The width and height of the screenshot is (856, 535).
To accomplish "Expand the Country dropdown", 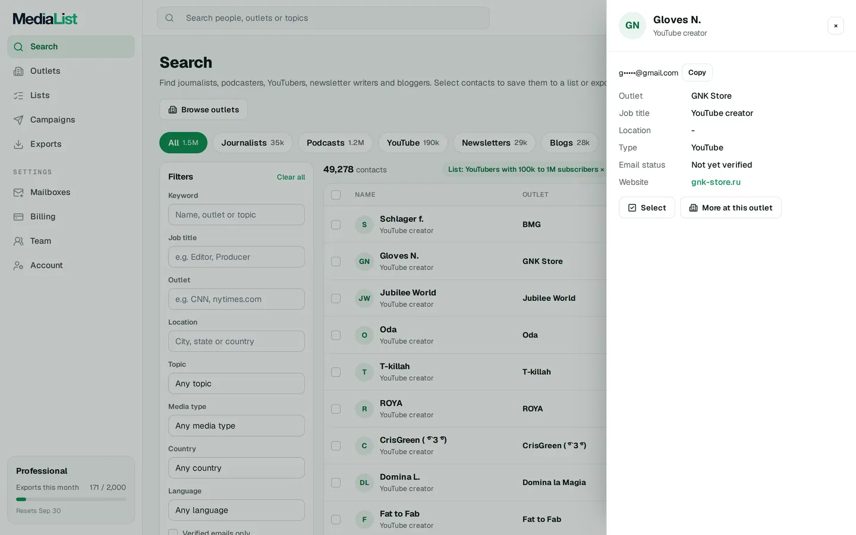I will (x=237, y=468).
